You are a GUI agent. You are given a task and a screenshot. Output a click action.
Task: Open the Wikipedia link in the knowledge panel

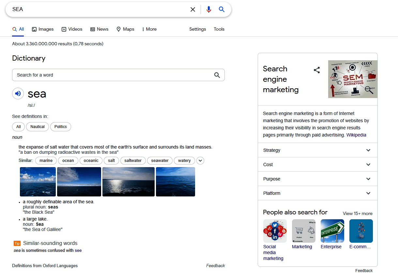[x=356, y=135]
